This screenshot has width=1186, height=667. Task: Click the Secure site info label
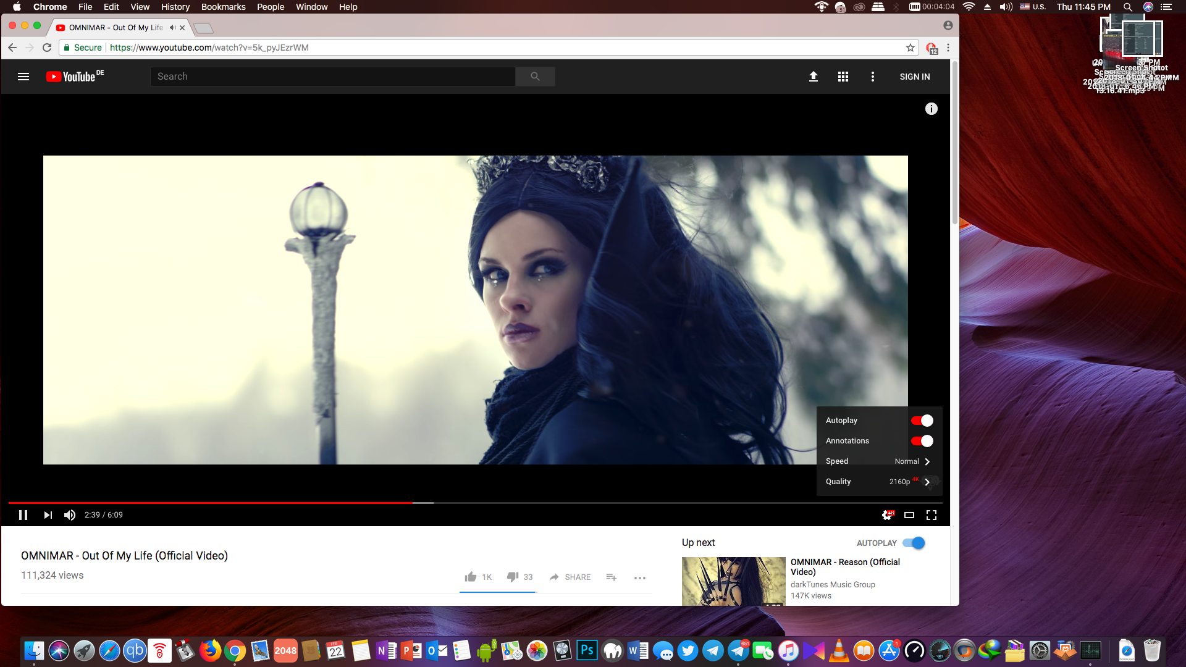pos(83,48)
